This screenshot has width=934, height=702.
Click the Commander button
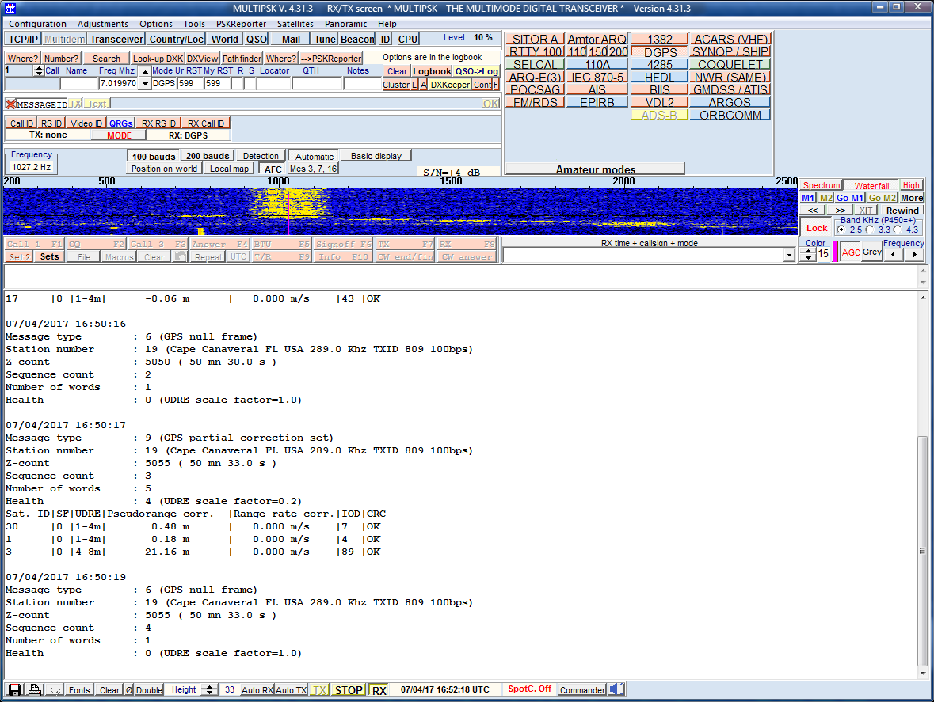pos(582,690)
